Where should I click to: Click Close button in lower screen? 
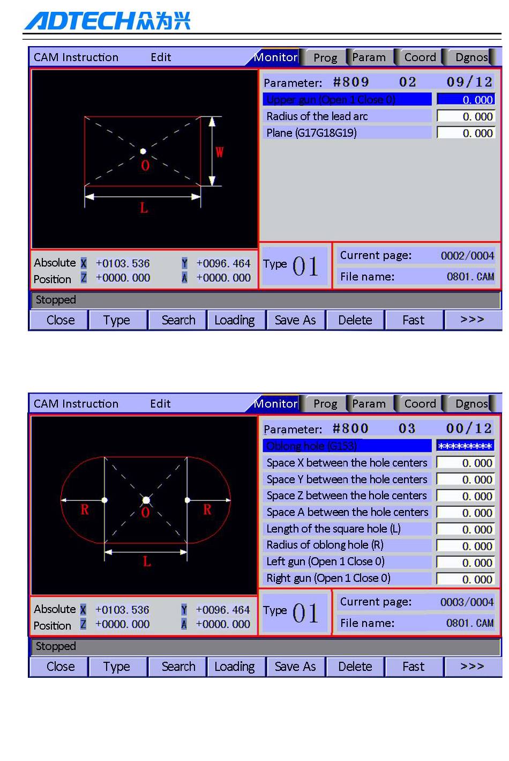point(60,667)
